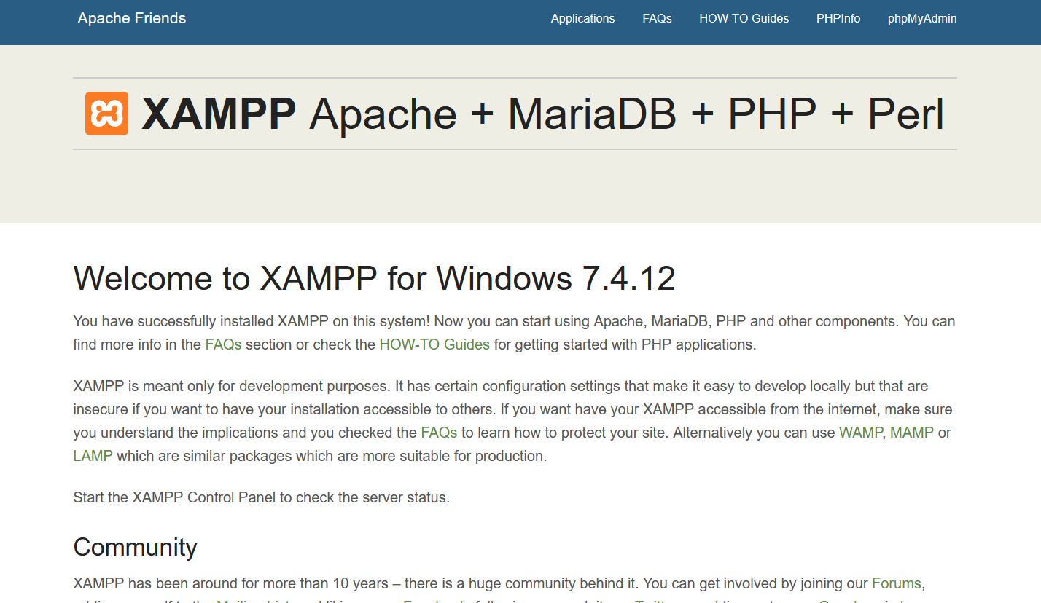Visit the MAMP link
The height and width of the screenshot is (603, 1041).
coord(912,433)
